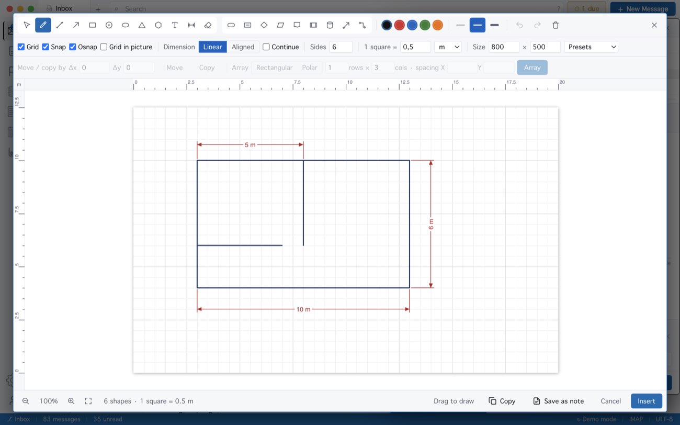Cancel the drawing dialog
The image size is (680, 425).
(x=610, y=401)
